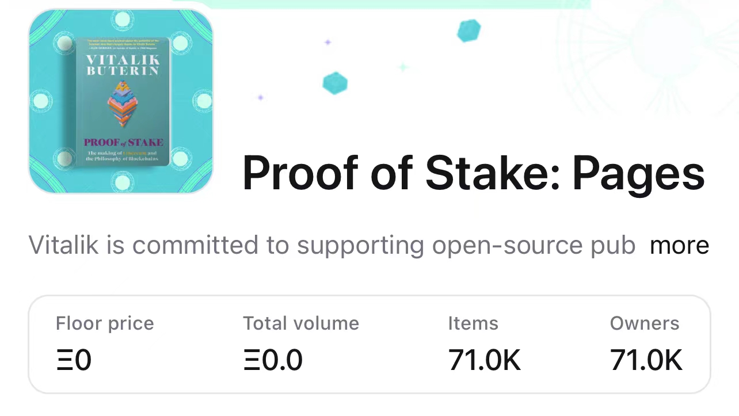Click the Items stat label
Viewport: 739px width, 416px height.
(473, 323)
